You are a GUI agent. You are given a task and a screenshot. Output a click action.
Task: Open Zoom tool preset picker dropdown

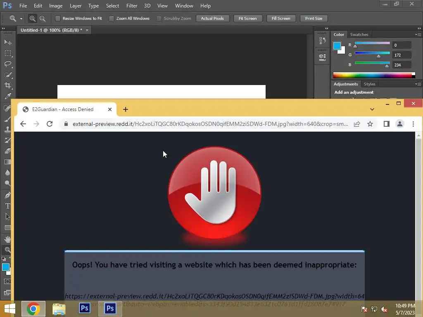pyautogui.click(x=21, y=19)
